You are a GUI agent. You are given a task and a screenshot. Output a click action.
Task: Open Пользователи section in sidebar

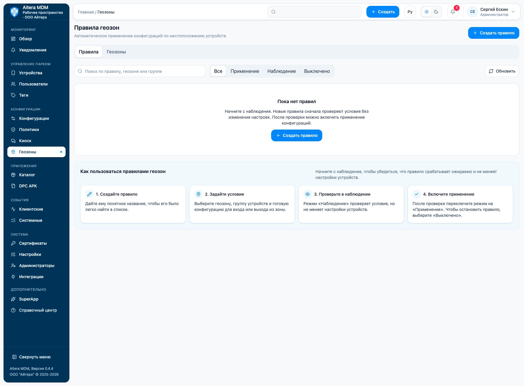pos(36,84)
